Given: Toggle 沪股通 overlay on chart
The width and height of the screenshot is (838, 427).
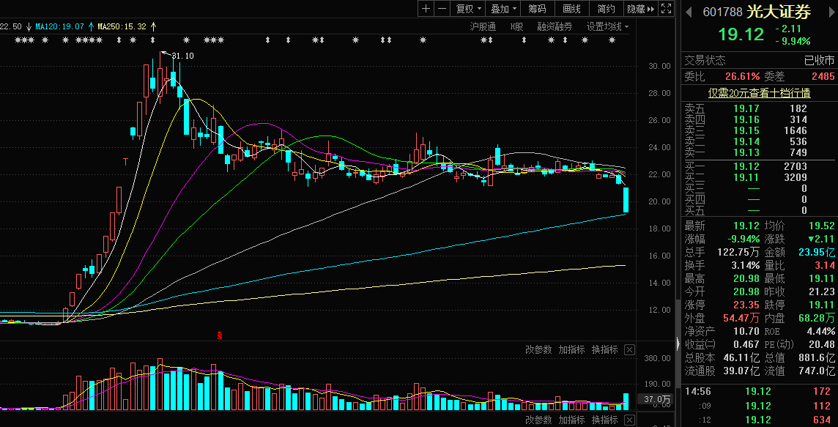Looking at the screenshot, I should click(482, 26).
